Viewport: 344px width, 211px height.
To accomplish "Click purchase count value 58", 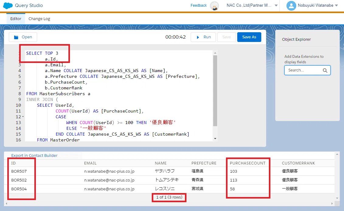I will point(232,189).
